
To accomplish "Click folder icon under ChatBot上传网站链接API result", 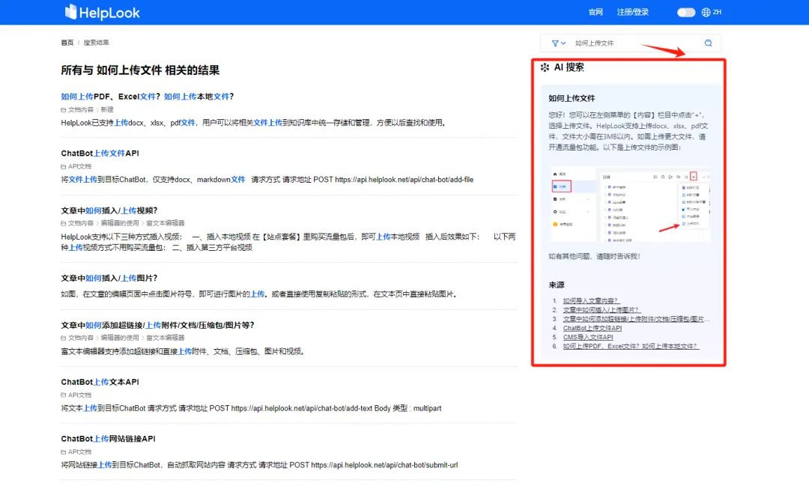I will 64,452.
